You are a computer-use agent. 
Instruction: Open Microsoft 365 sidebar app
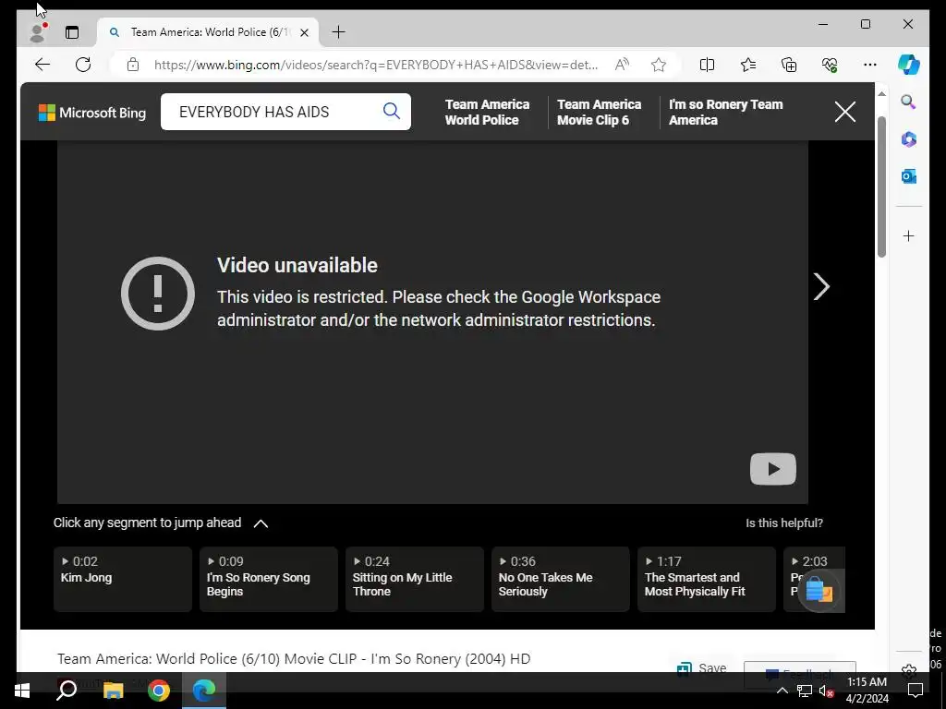pyautogui.click(x=909, y=139)
